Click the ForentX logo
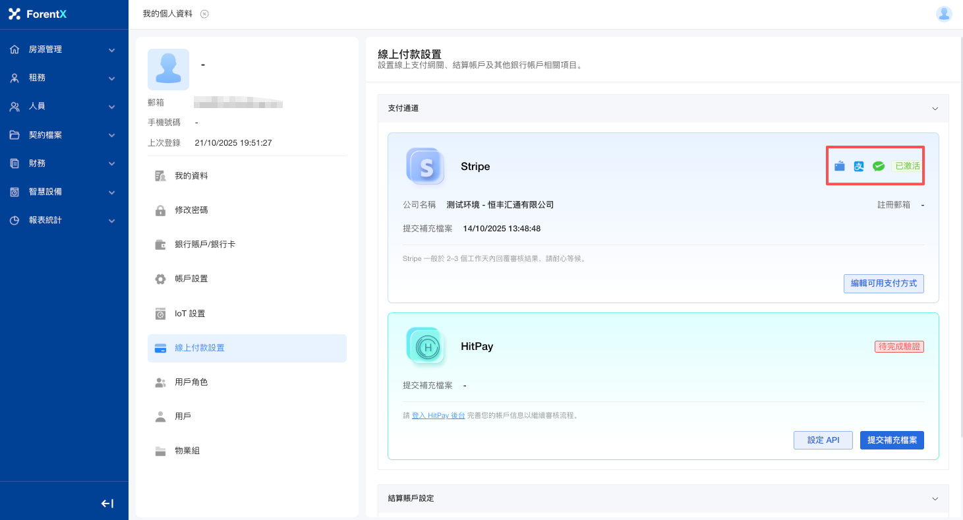 [x=38, y=14]
